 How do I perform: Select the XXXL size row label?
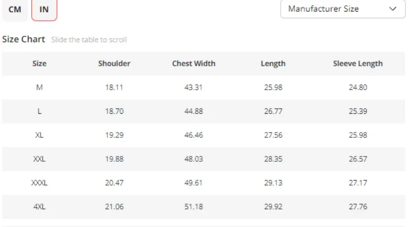pos(40,183)
